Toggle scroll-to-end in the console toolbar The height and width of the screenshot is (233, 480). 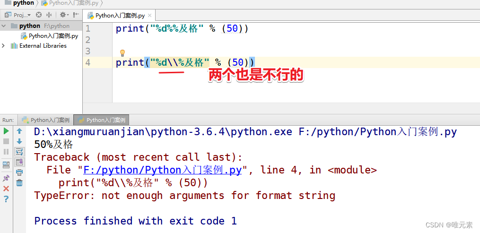pyautogui.click(x=19, y=162)
